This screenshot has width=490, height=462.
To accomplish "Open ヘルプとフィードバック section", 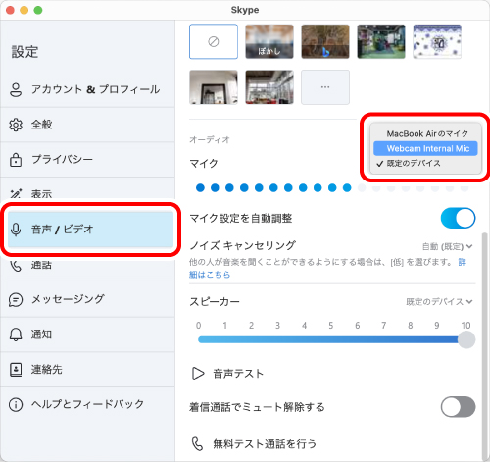I will [87, 405].
